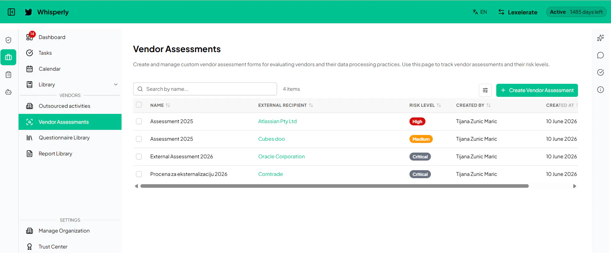Click Create Vendor Assessment button

click(x=537, y=90)
